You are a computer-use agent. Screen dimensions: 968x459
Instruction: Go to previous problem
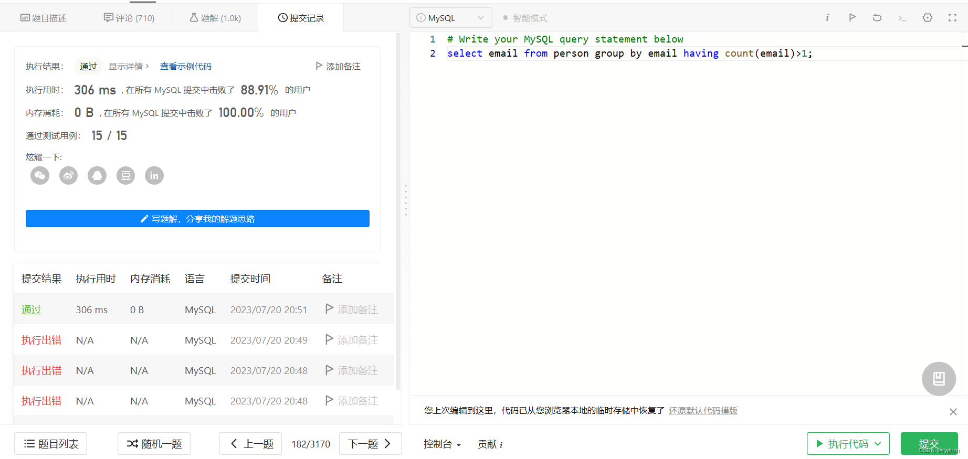(250, 444)
